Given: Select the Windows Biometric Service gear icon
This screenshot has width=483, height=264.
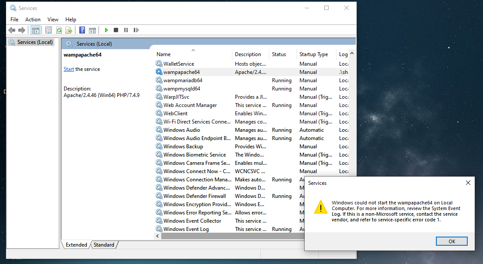Looking at the screenshot, I should (x=159, y=155).
